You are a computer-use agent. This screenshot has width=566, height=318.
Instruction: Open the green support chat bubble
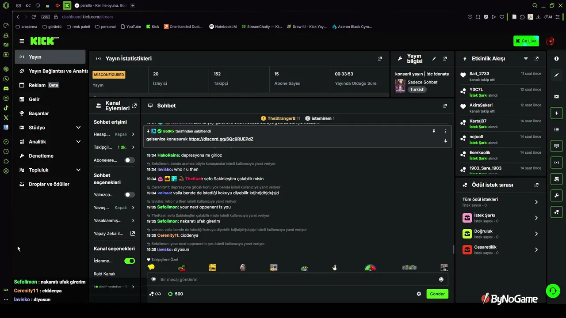(553, 291)
